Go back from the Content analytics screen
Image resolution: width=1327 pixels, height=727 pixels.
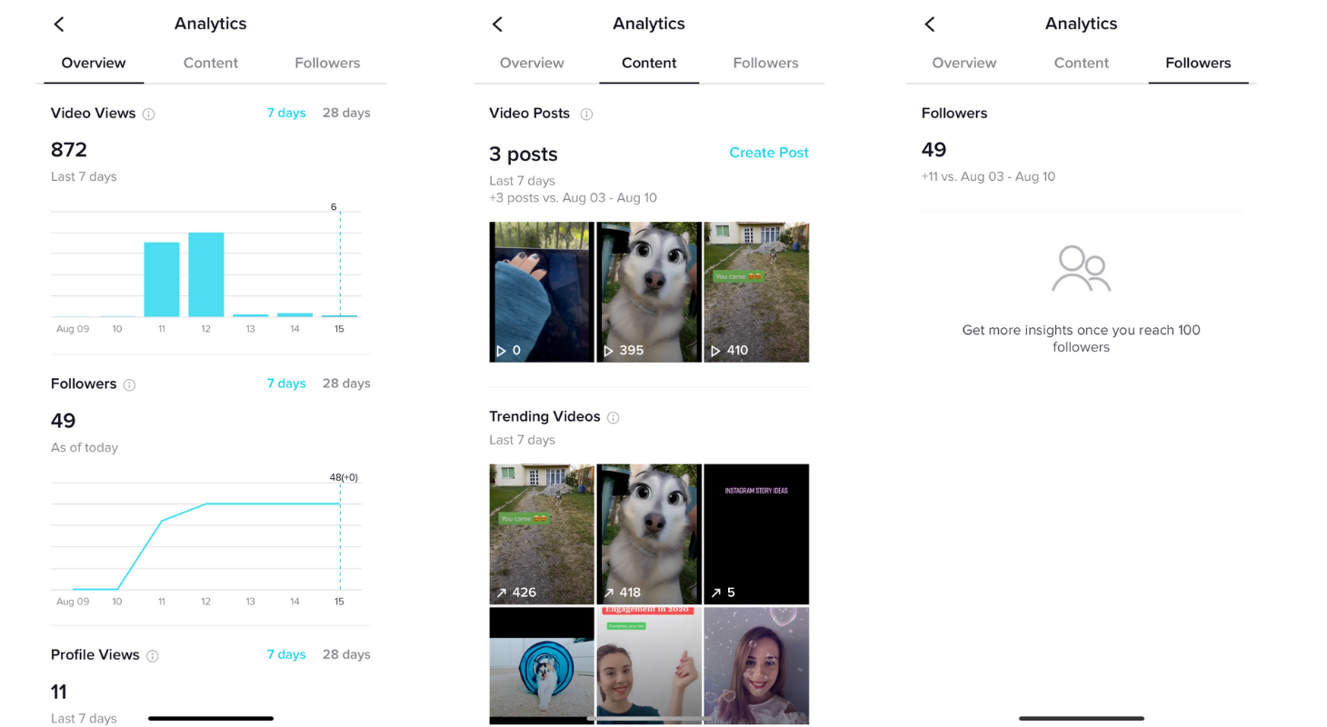(497, 24)
